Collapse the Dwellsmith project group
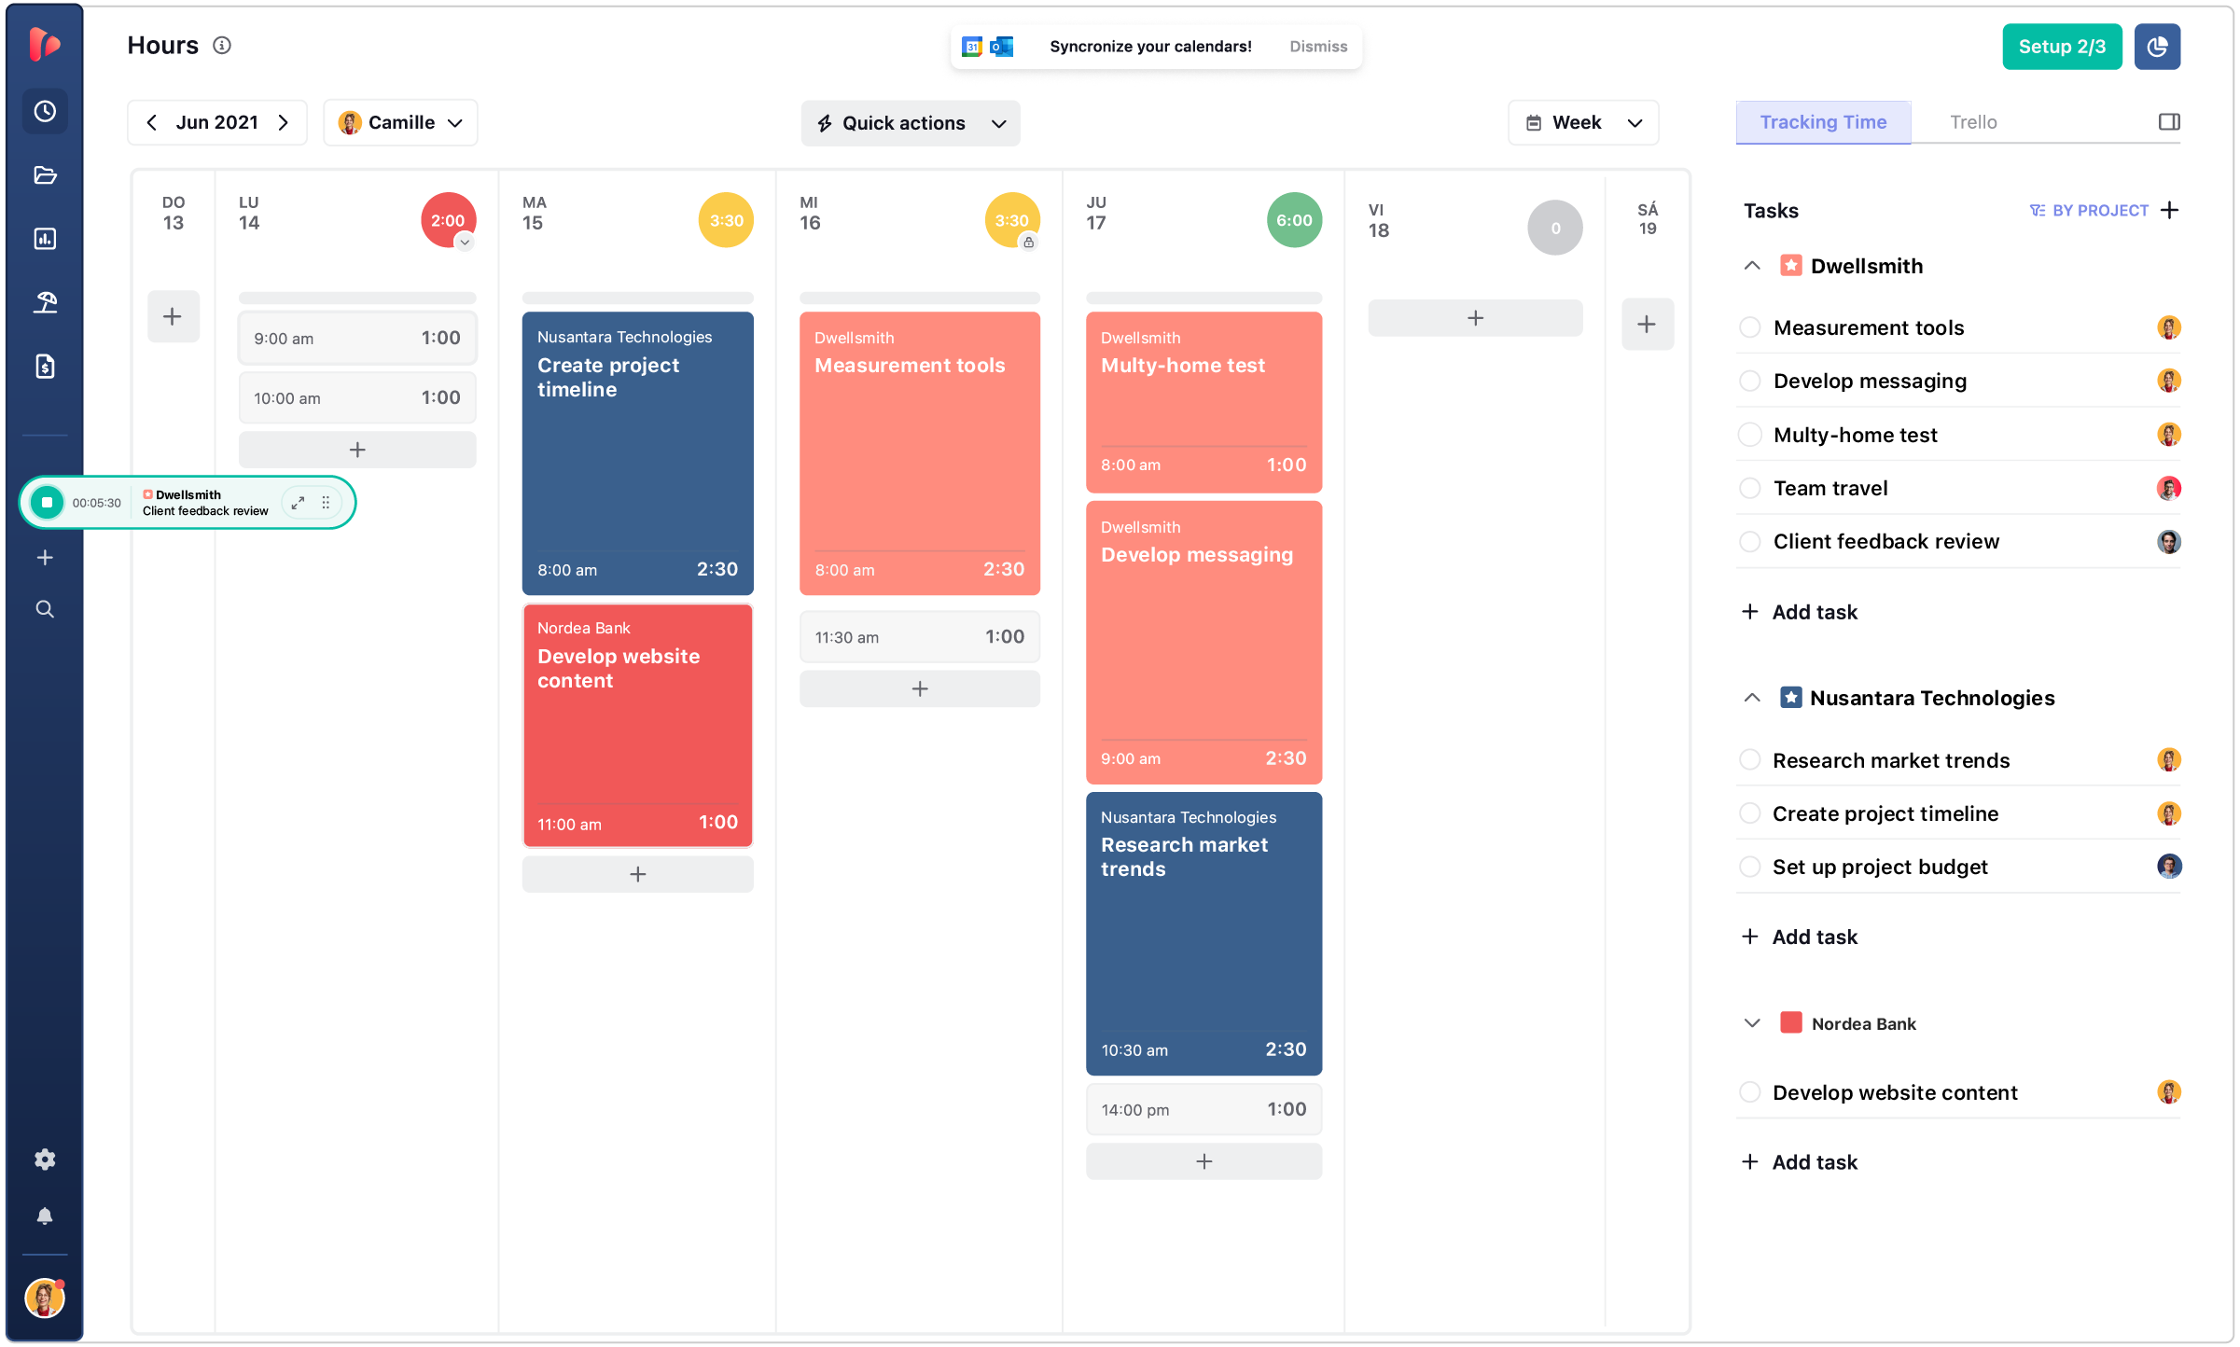 click(1752, 266)
